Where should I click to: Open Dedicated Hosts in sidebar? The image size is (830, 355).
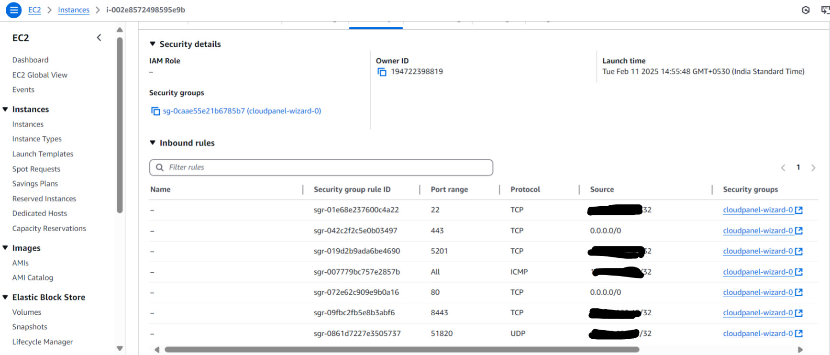click(x=40, y=213)
